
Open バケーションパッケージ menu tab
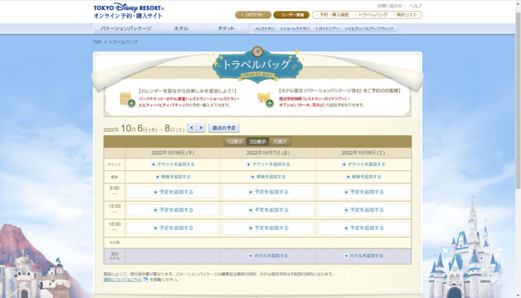[126, 28]
